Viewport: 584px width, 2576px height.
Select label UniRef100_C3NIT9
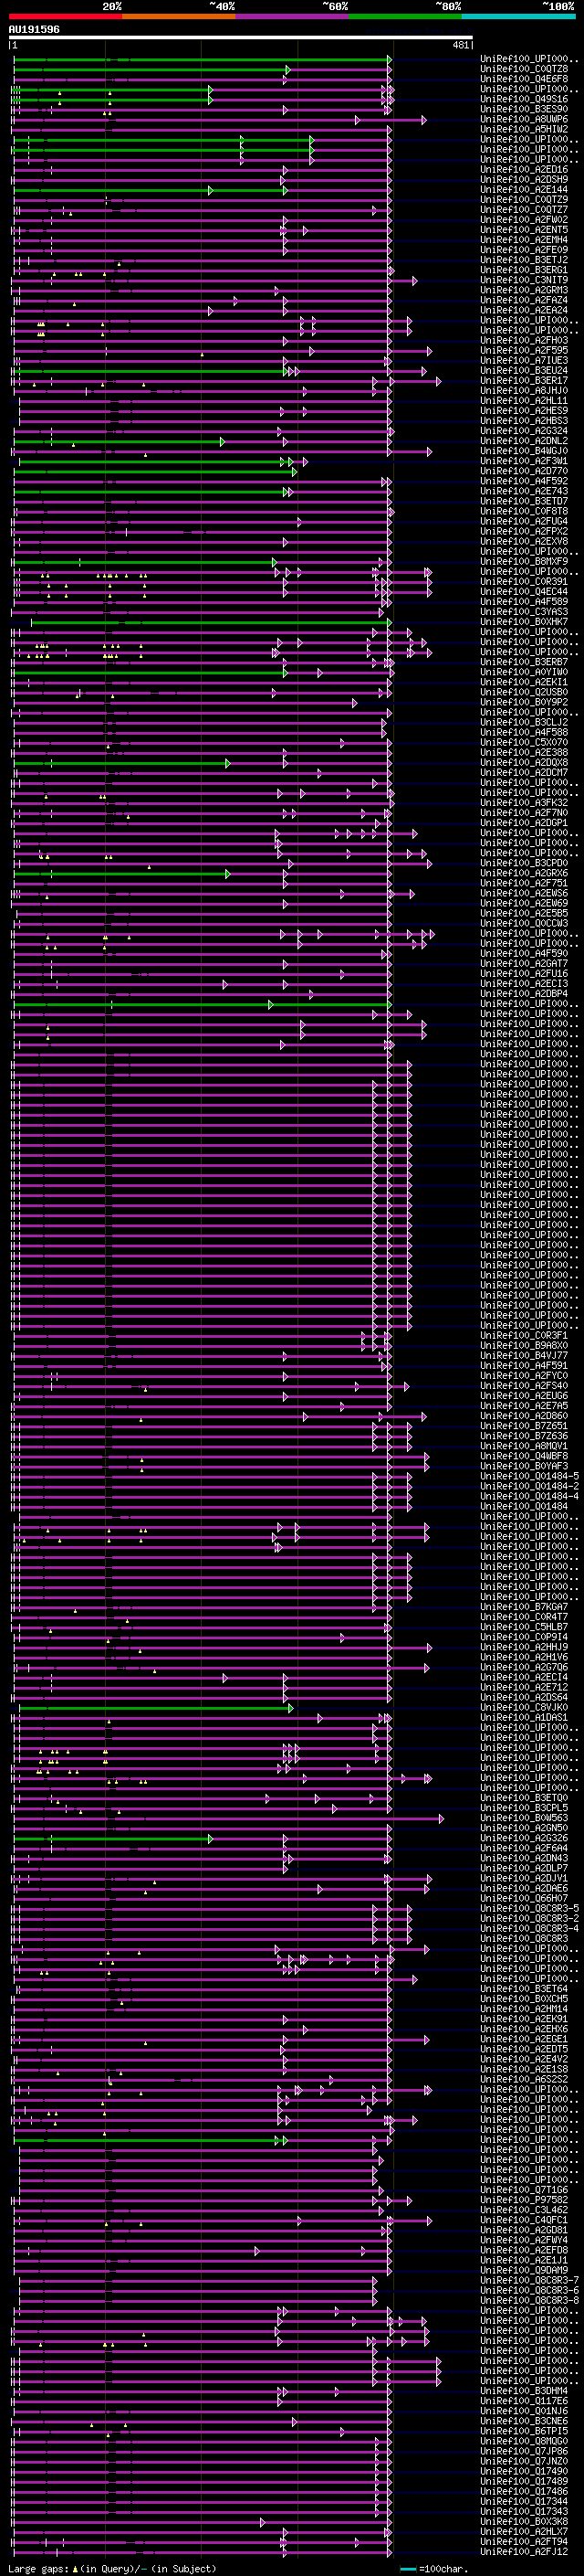pyautogui.click(x=524, y=281)
